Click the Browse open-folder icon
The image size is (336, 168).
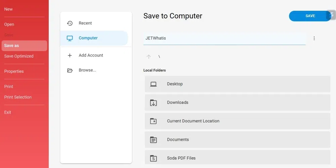(x=70, y=71)
